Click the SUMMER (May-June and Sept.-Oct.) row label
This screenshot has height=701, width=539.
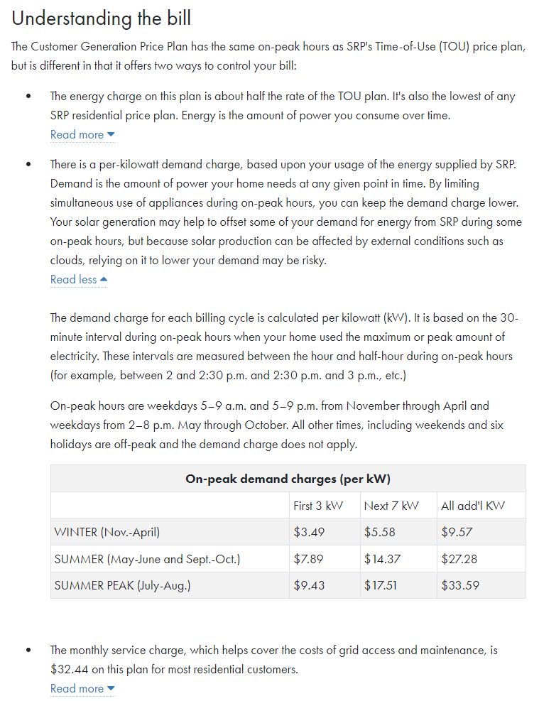coord(147,559)
